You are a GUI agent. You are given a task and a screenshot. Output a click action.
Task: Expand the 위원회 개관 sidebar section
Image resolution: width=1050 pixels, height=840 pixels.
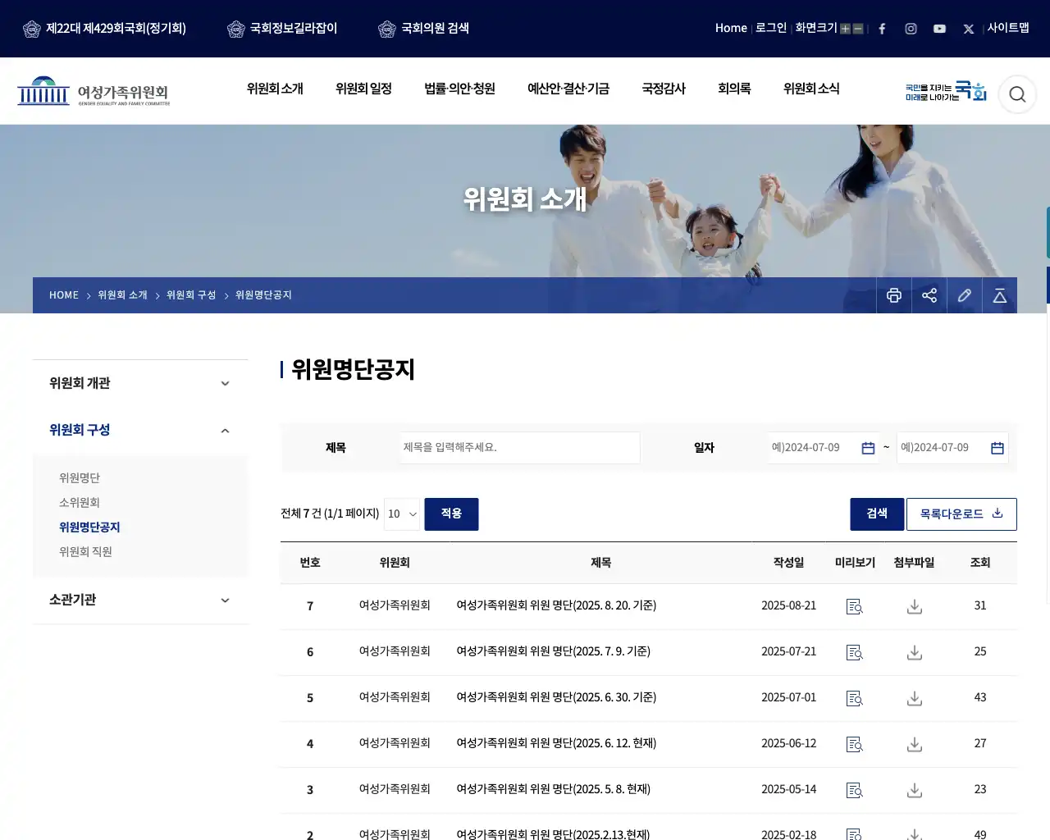[x=140, y=383]
